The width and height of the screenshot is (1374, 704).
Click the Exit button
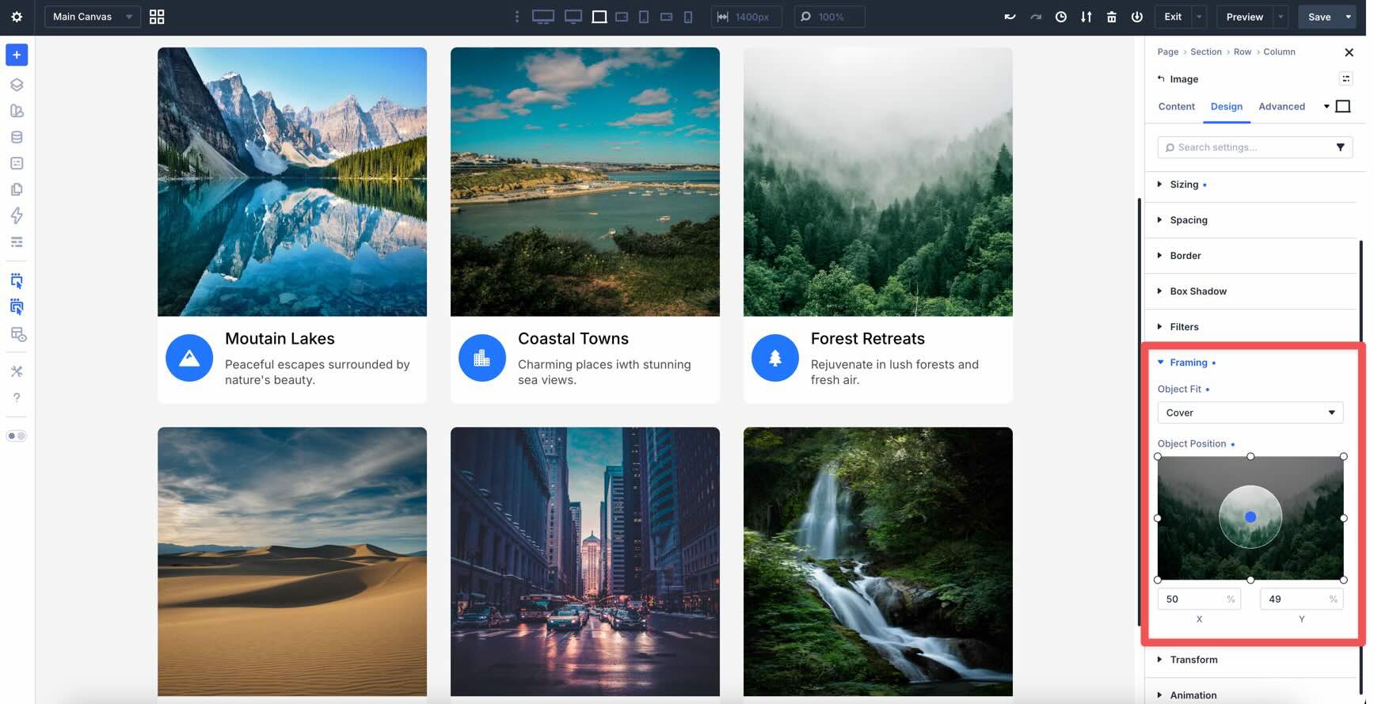[1173, 17]
